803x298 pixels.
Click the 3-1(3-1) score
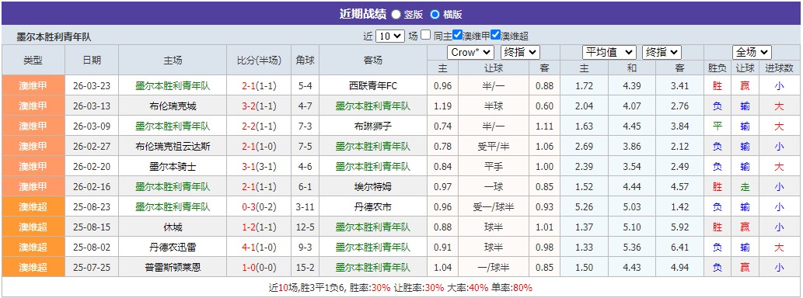tap(259, 167)
